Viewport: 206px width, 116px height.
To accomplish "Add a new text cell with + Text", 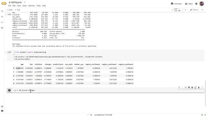I will (x=17, y=10).
